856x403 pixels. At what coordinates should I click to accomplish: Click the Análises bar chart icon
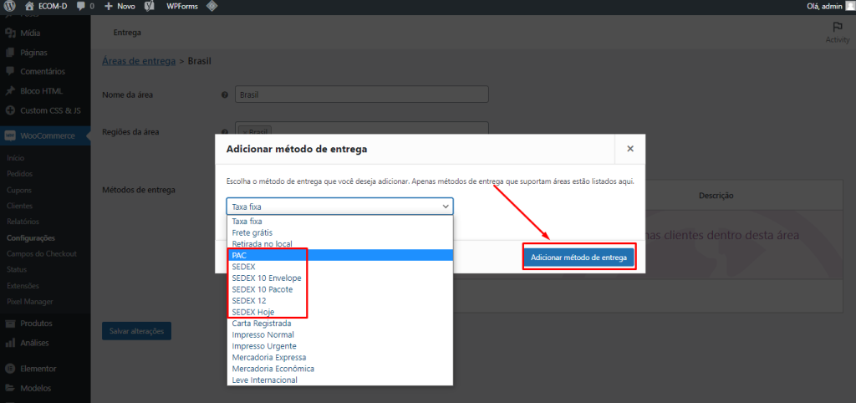coord(10,343)
